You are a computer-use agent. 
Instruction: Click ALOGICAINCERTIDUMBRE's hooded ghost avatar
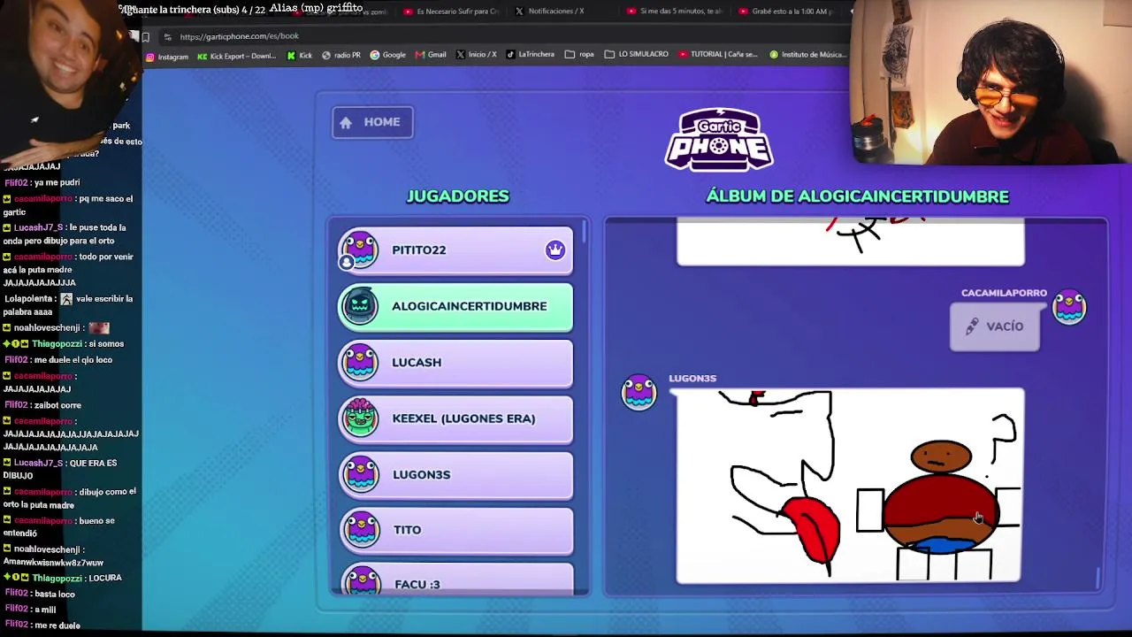pos(360,306)
